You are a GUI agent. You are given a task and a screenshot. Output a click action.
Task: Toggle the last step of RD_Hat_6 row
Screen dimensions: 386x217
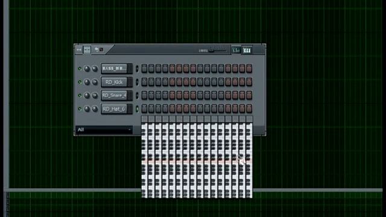[x=249, y=108]
